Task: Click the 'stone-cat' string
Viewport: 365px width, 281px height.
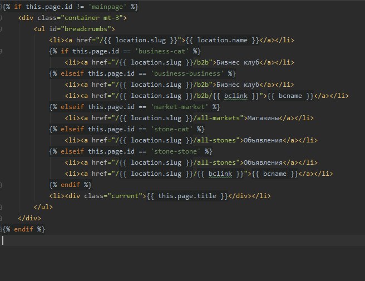Action: [x=171, y=129]
